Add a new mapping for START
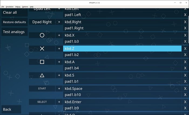This screenshot has width=189, height=115. [59, 89]
